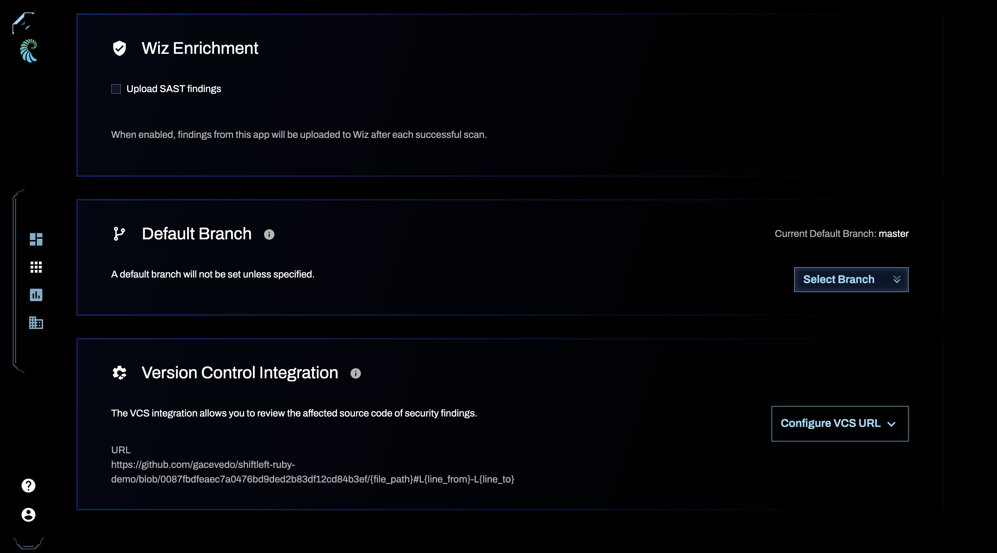This screenshot has width=997, height=553.
Task: Click the Version Control Integration info icon
Action: pyautogui.click(x=356, y=373)
